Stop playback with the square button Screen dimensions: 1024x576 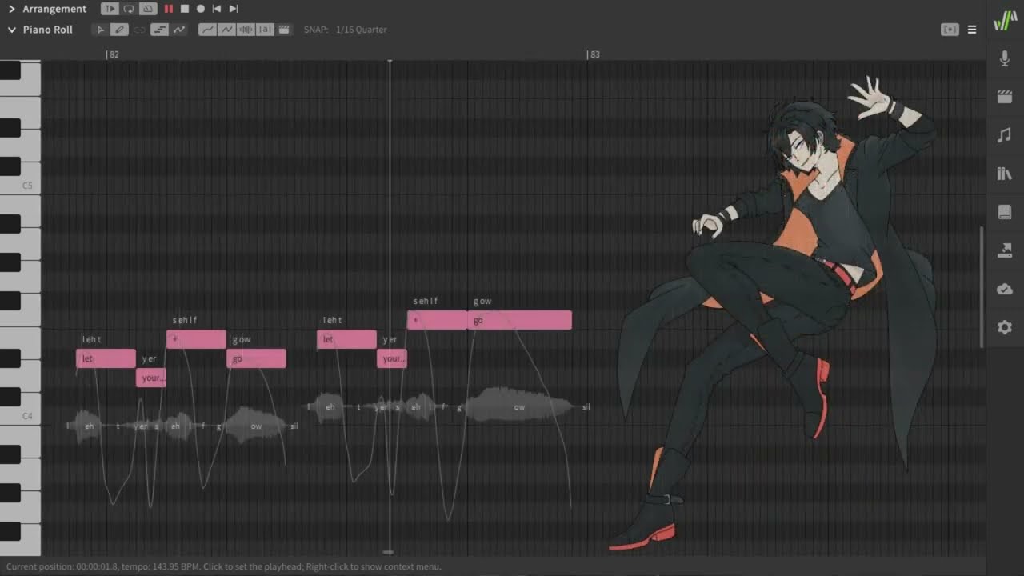coord(185,9)
